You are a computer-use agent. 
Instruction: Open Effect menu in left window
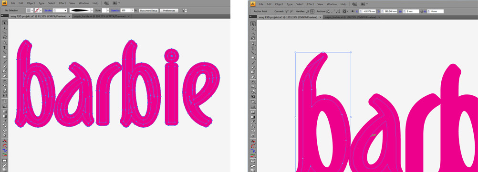pos(62,3)
